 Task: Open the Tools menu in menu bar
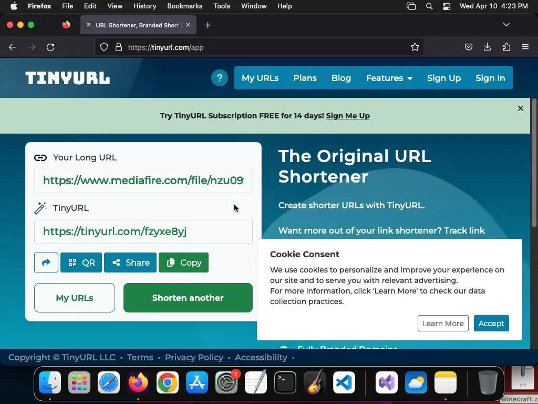click(x=222, y=6)
